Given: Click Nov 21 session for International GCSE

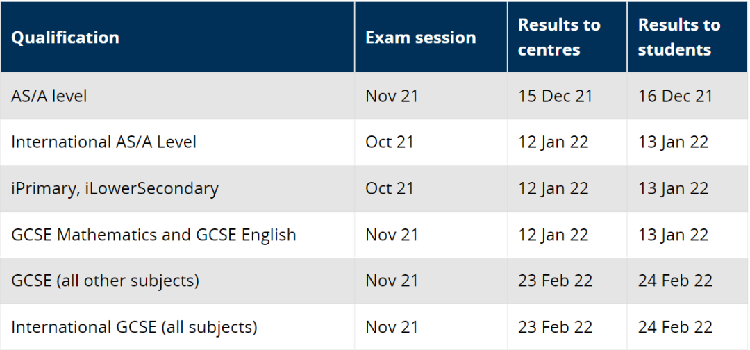Looking at the screenshot, I should [392, 327].
